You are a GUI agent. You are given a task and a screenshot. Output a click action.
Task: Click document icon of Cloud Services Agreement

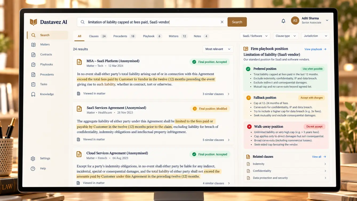coord(79,154)
